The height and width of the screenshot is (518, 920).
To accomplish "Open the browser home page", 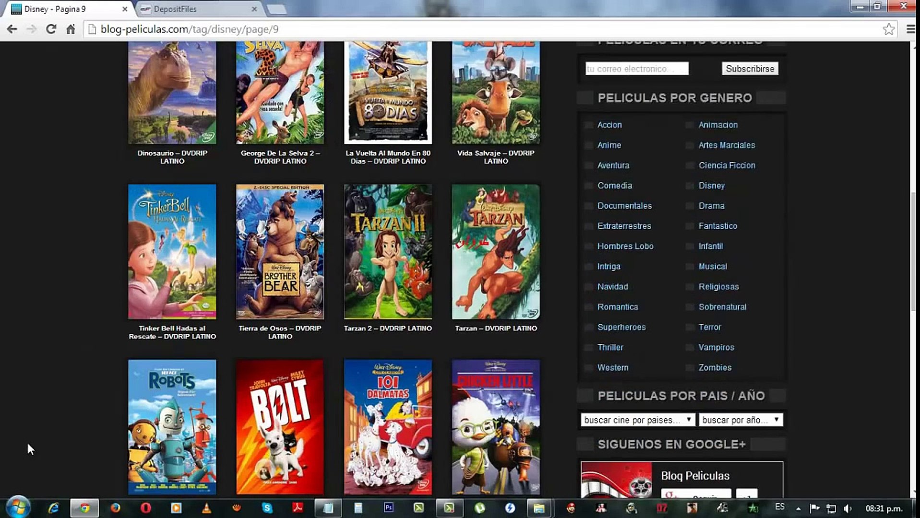I will coord(71,29).
